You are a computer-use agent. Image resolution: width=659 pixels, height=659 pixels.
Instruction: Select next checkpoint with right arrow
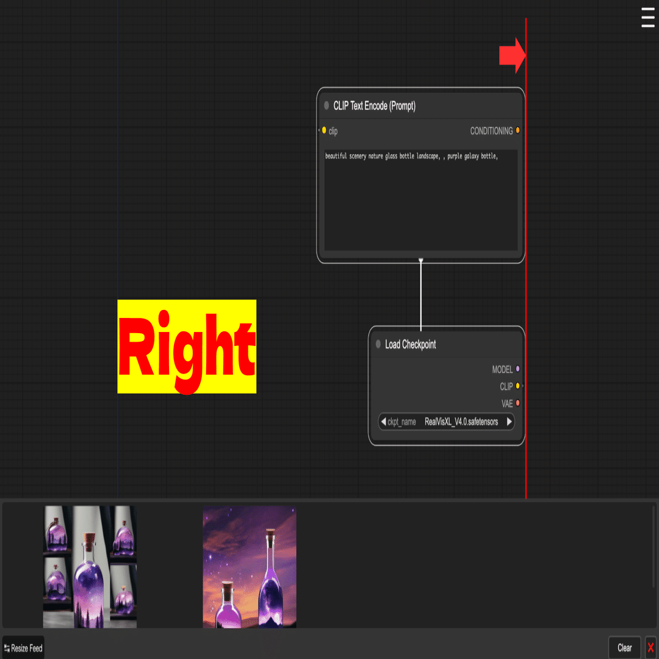tap(510, 422)
